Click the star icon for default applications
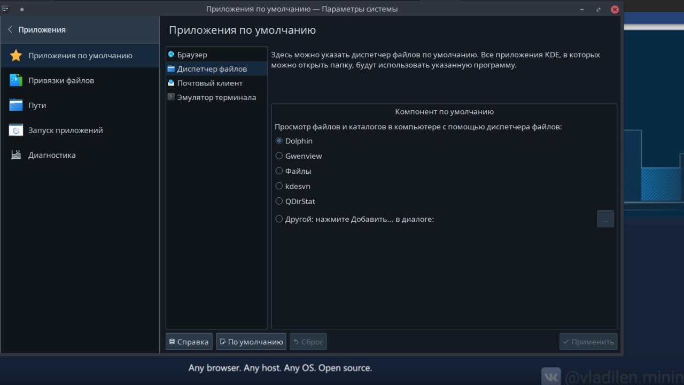This screenshot has height=385, width=684. 16,56
